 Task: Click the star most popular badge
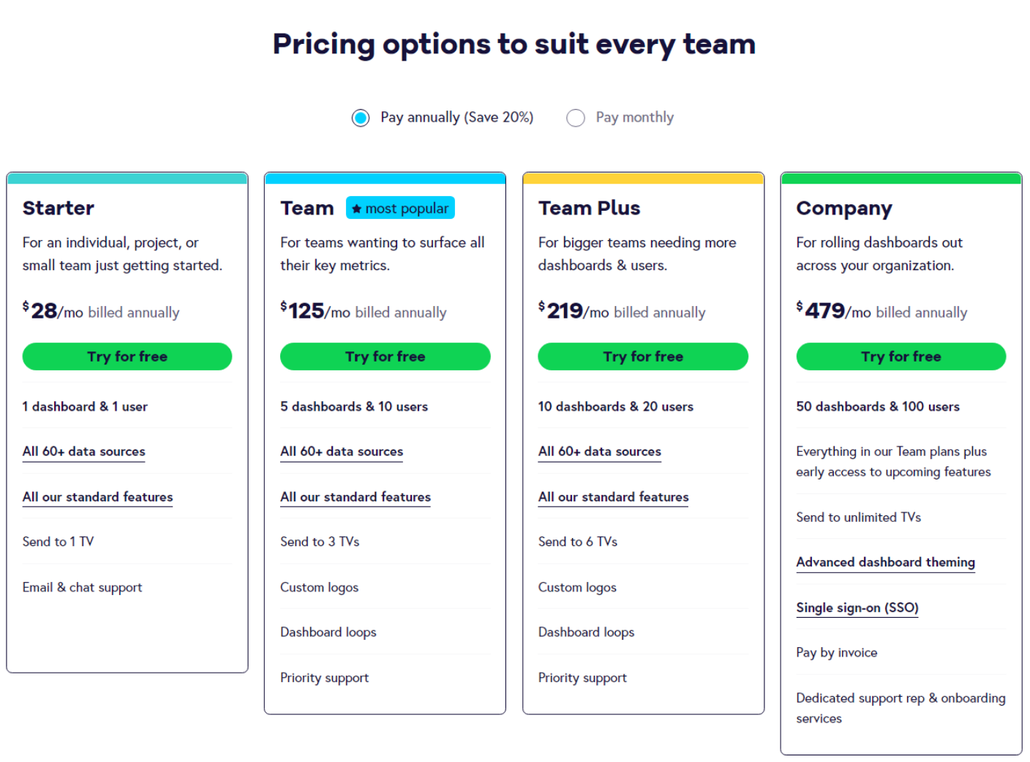tap(400, 208)
